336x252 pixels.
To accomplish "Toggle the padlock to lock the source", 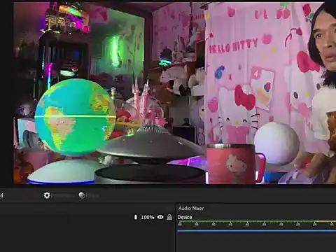I will [169, 217].
